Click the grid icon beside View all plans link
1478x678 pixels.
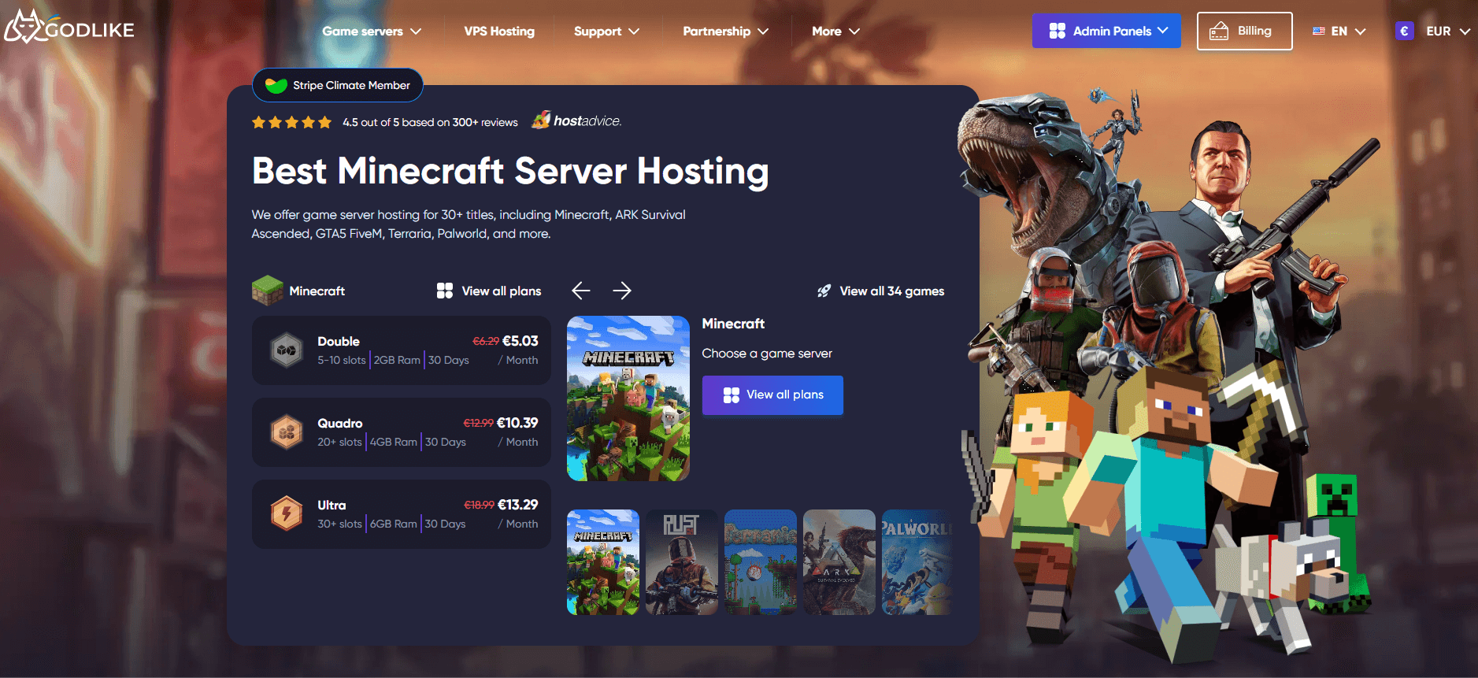click(x=445, y=291)
